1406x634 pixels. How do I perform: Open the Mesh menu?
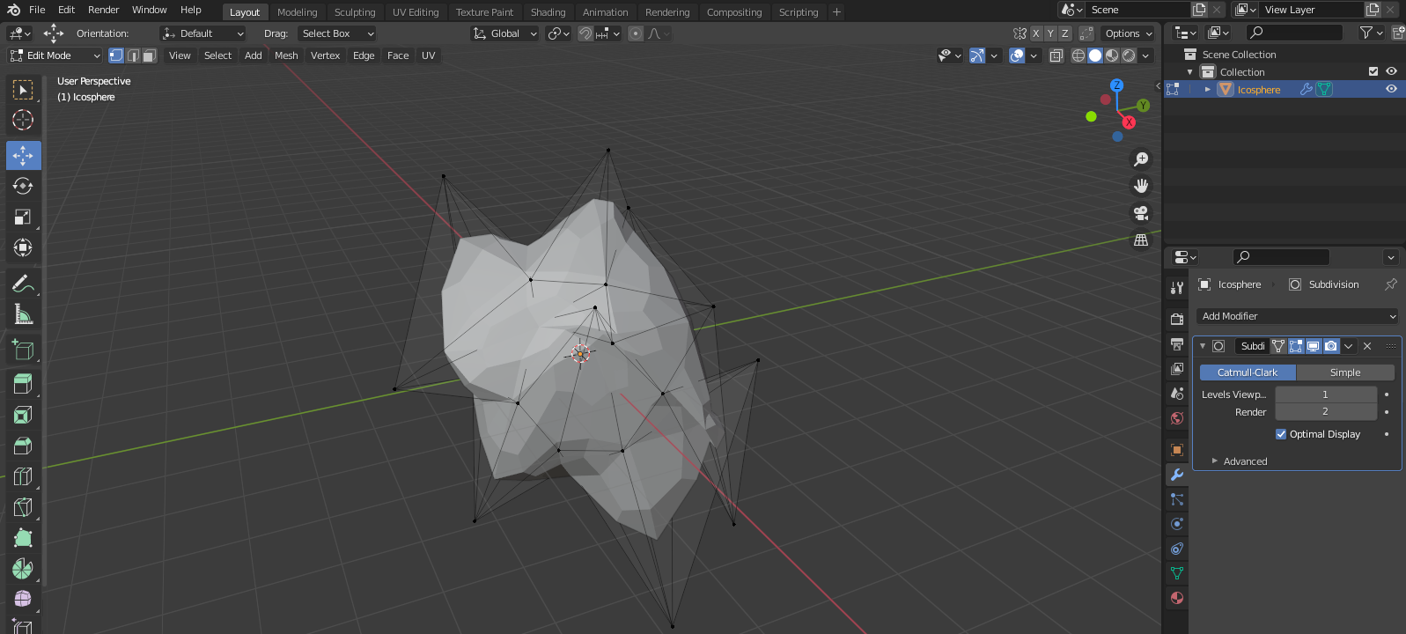pyautogui.click(x=286, y=55)
